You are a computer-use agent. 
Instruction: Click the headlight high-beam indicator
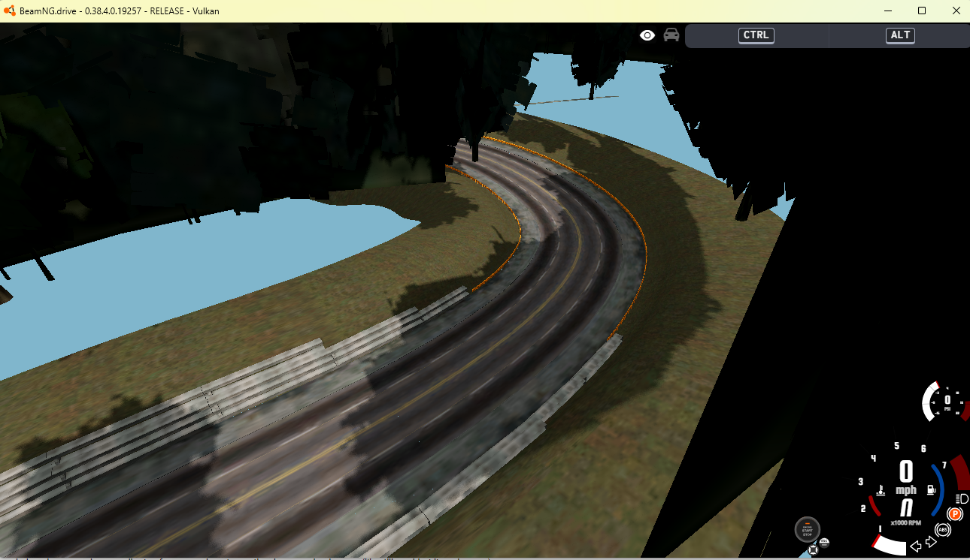click(x=962, y=498)
